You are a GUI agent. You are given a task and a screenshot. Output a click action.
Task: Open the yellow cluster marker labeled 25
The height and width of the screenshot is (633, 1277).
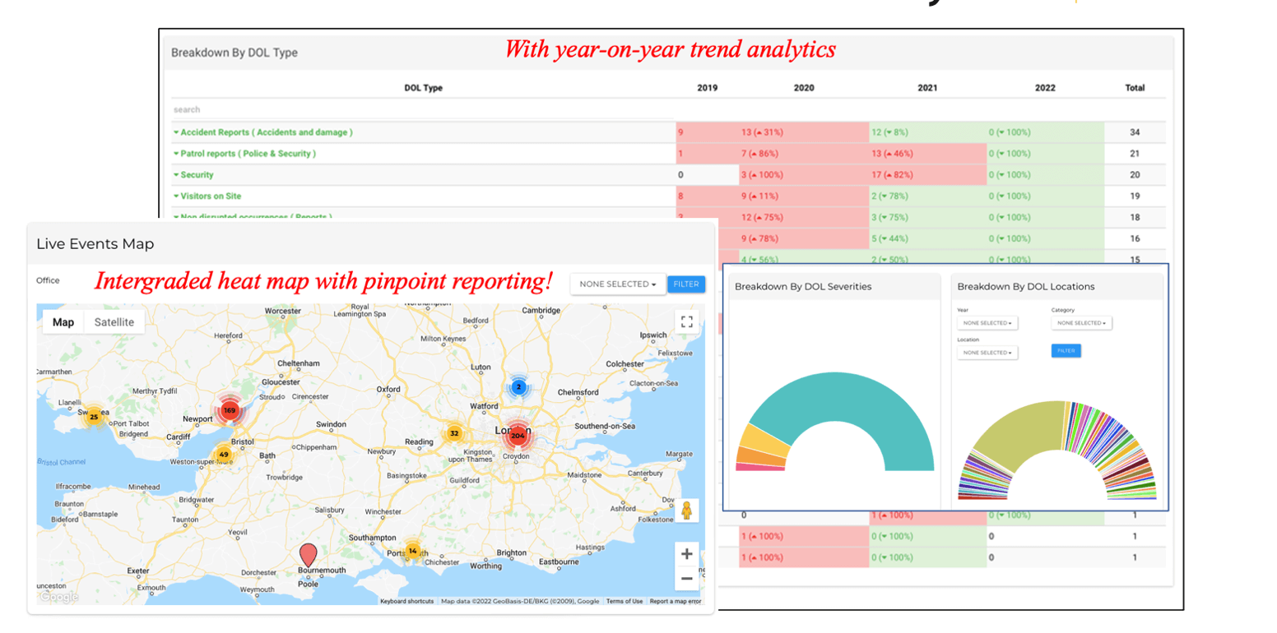click(x=95, y=417)
